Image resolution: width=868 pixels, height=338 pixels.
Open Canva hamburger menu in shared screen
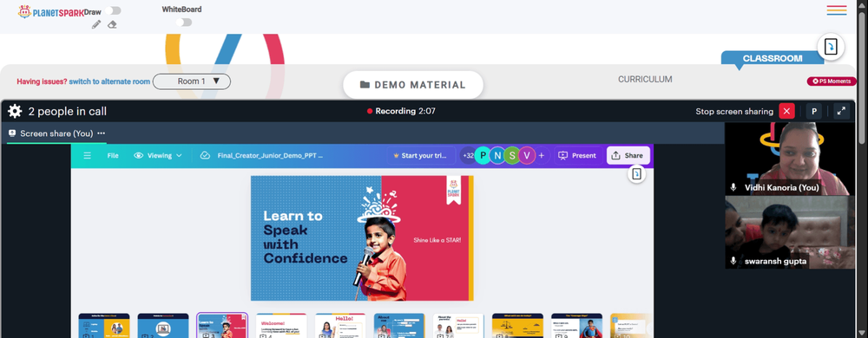pos(87,156)
